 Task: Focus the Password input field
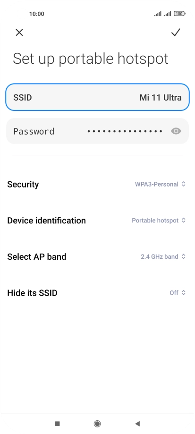97,131
